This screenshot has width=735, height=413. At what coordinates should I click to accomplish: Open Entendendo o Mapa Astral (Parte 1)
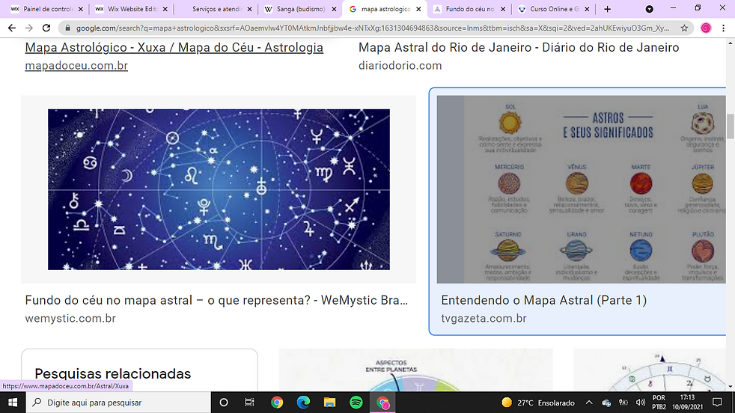pyautogui.click(x=543, y=300)
